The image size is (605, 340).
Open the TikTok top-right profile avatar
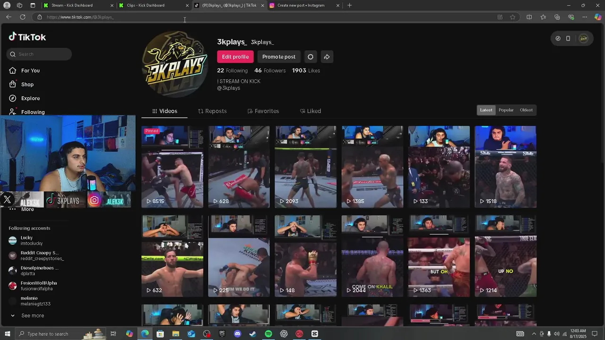coord(584,38)
